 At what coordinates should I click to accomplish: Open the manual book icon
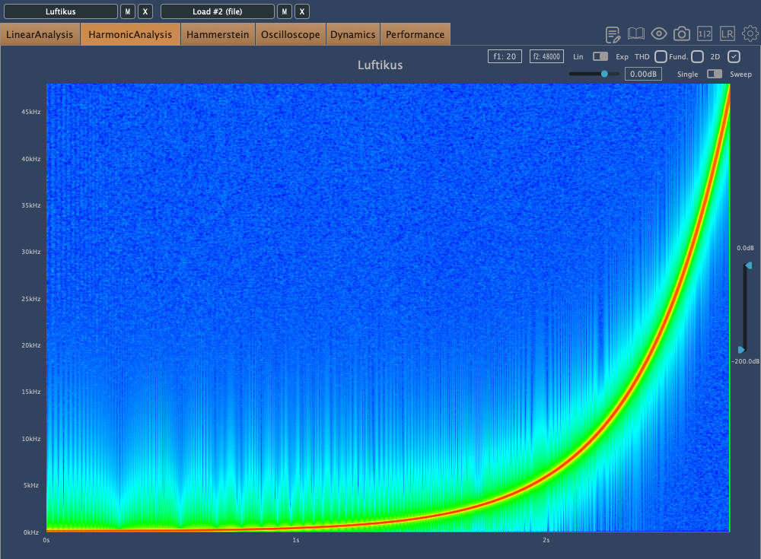(636, 34)
